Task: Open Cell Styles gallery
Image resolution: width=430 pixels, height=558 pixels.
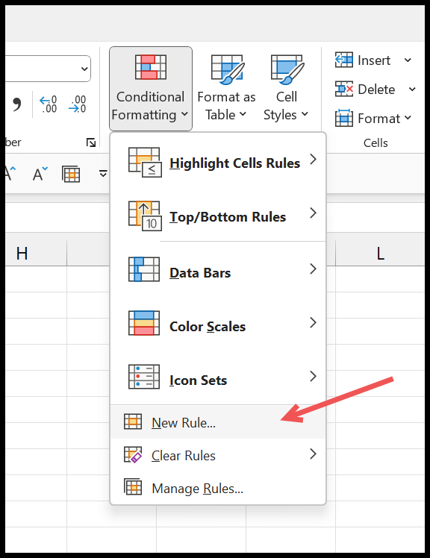Action: [286, 89]
